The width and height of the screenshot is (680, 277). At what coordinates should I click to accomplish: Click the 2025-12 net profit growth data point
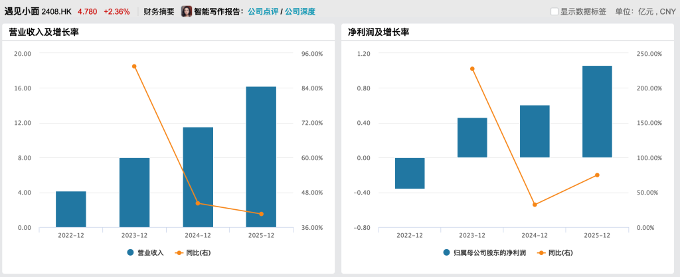(x=597, y=175)
